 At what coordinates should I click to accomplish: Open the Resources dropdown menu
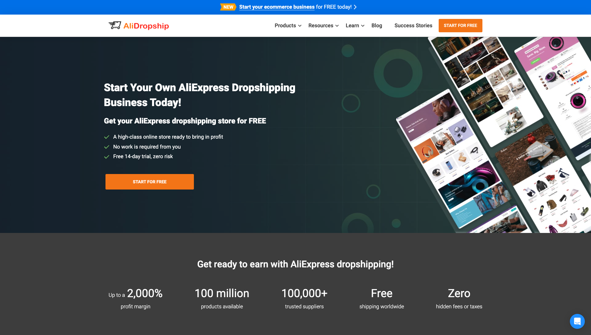click(323, 25)
